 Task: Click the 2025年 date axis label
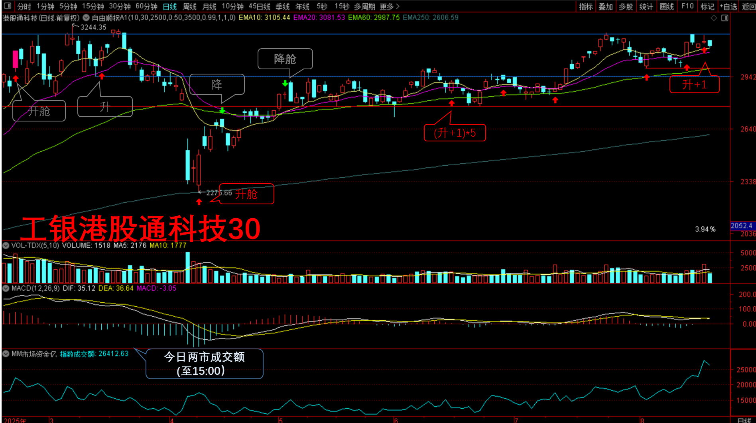(15, 420)
